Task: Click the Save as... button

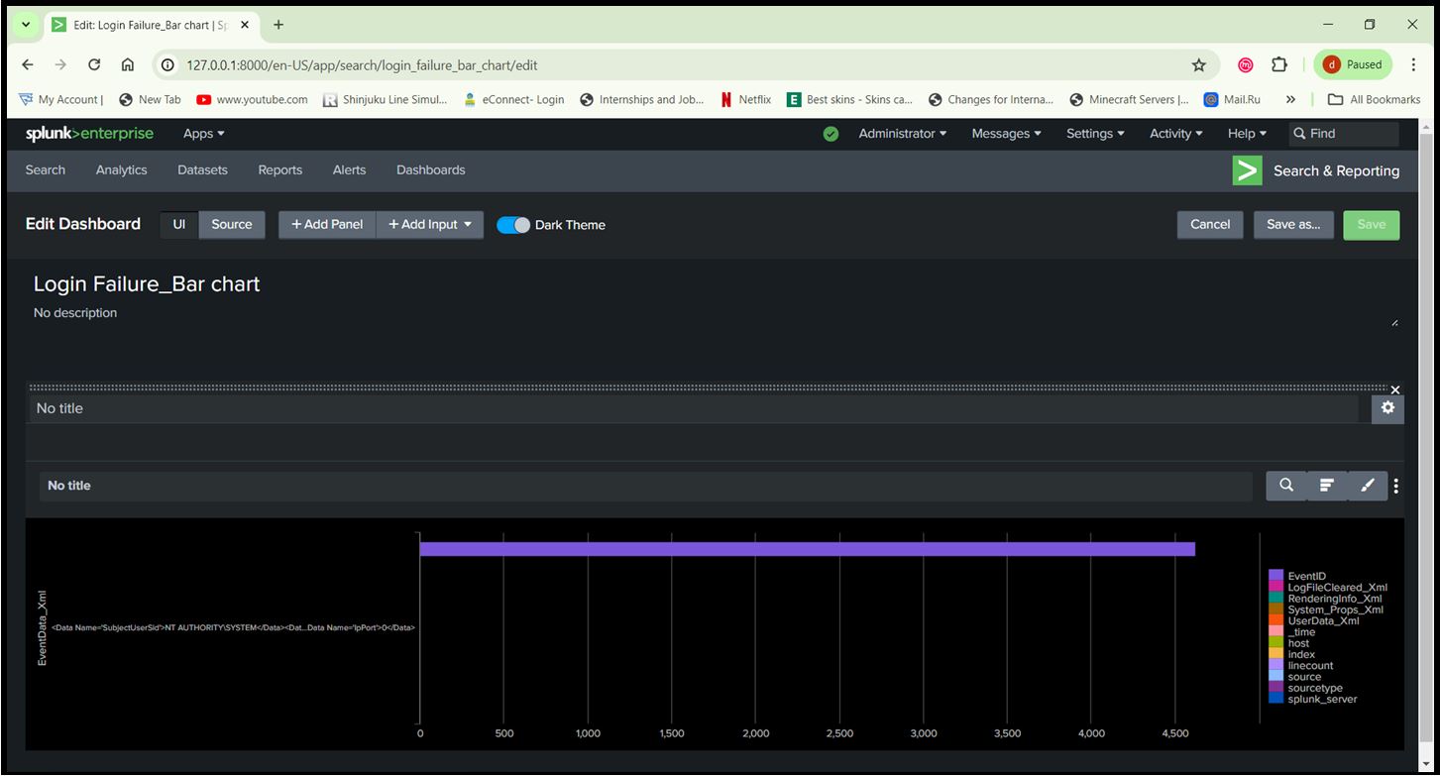Action: pyautogui.click(x=1292, y=225)
